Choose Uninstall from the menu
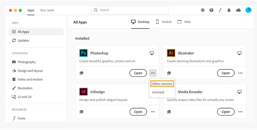The width and height of the screenshot is (257, 130). pos(158,92)
